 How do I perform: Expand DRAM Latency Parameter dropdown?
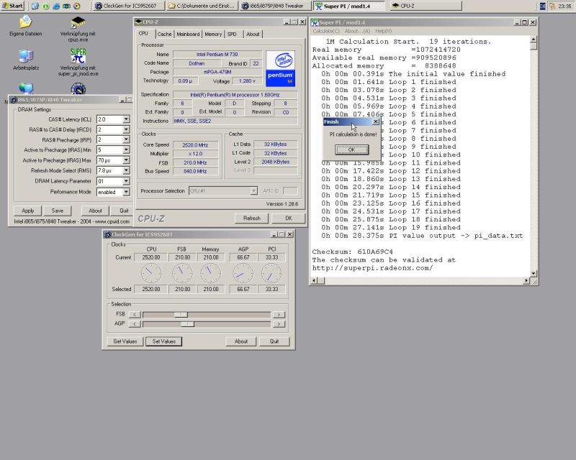pos(126,181)
